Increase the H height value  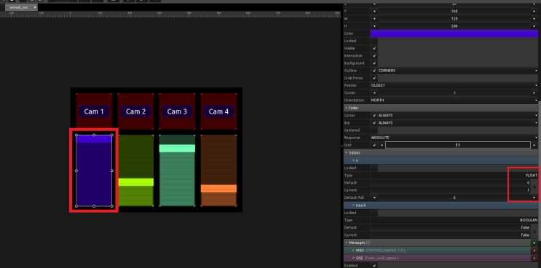click(534, 26)
